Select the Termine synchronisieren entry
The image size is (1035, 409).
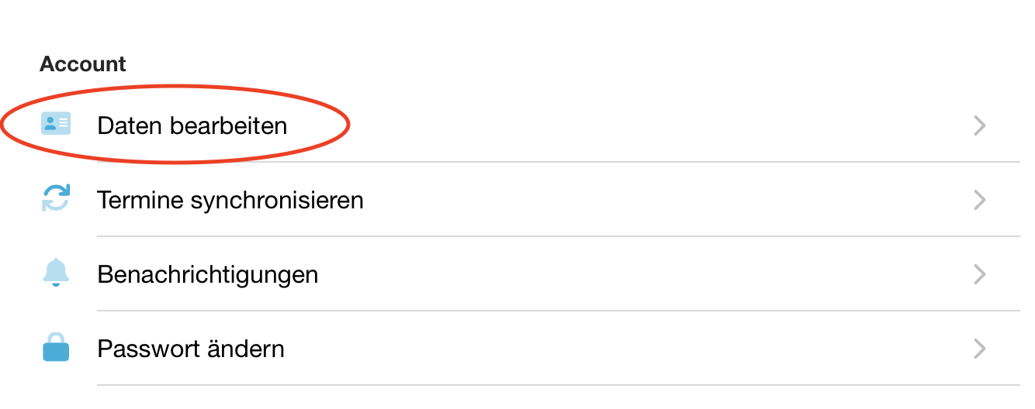pos(230,200)
